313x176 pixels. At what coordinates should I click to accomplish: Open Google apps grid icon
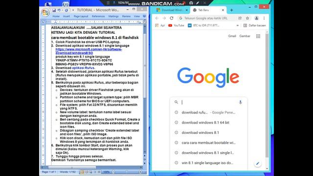(258, 36)
